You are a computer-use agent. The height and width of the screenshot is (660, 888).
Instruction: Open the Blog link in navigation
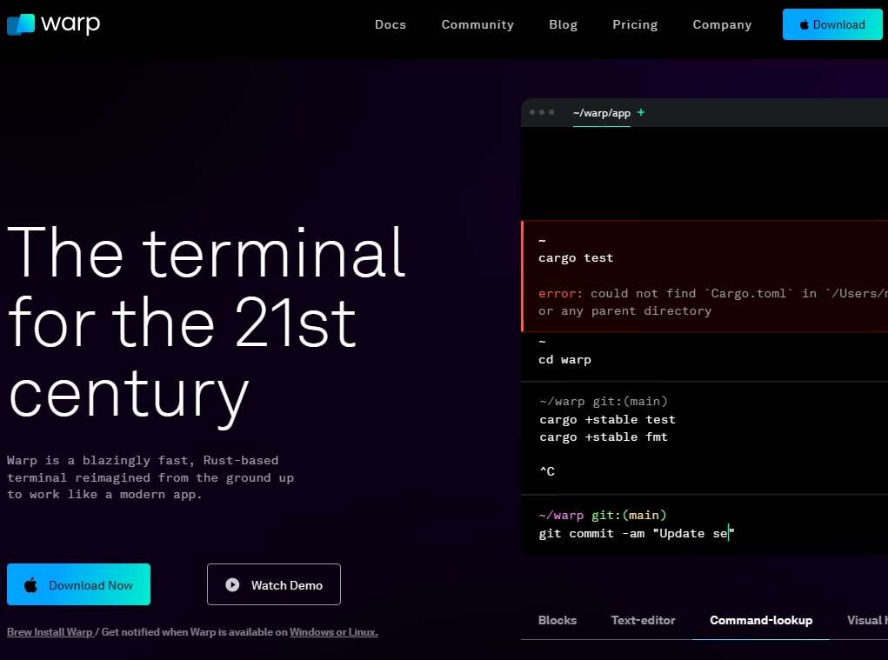(563, 24)
